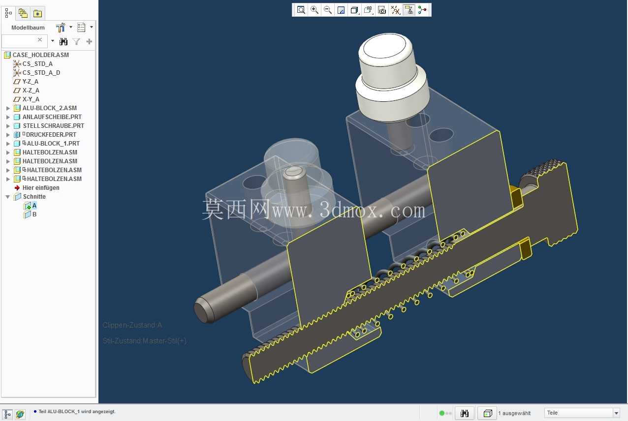Click the Refit/zoom to fit icon
The width and height of the screenshot is (628, 421).
click(x=301, y=10)
